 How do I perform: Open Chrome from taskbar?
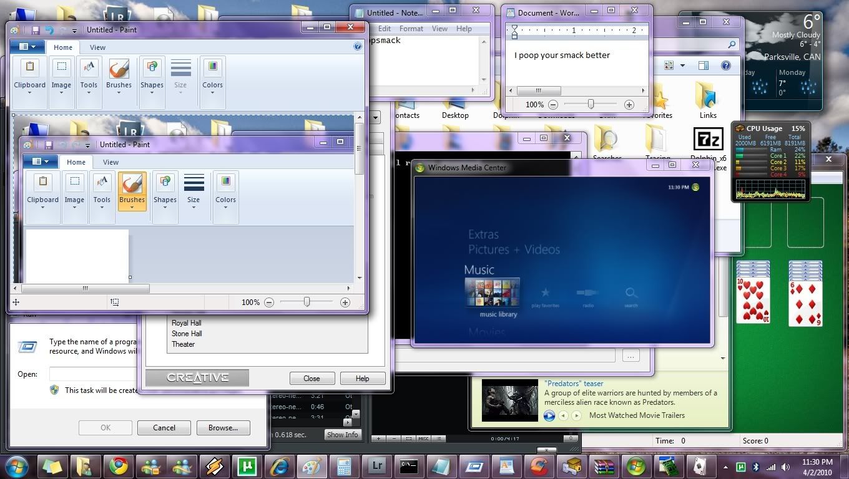point(119,466)
